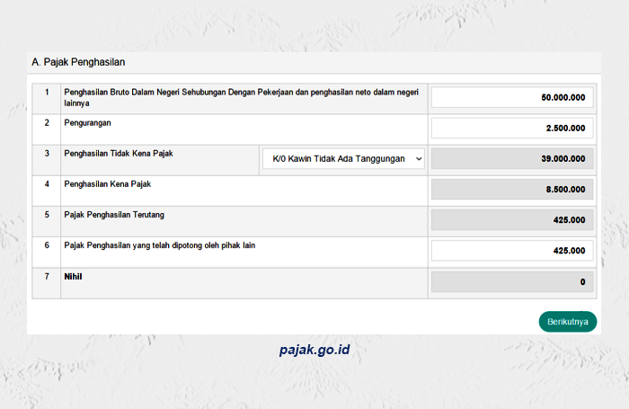Click the Berikutnya button

pyautogui.click(x=567, y=321)
